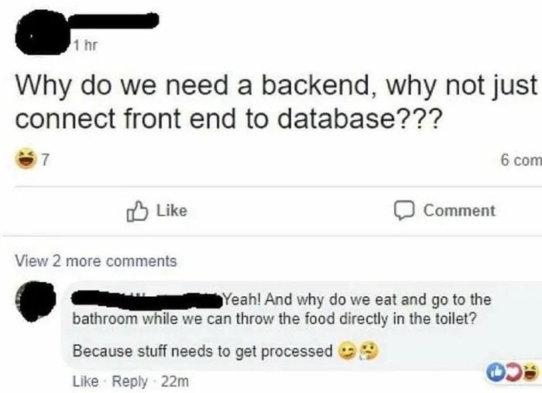The width and height of the screenshot is (542, 393).
Task: Expand View 2 more comments
Action: tap(96, 261)
